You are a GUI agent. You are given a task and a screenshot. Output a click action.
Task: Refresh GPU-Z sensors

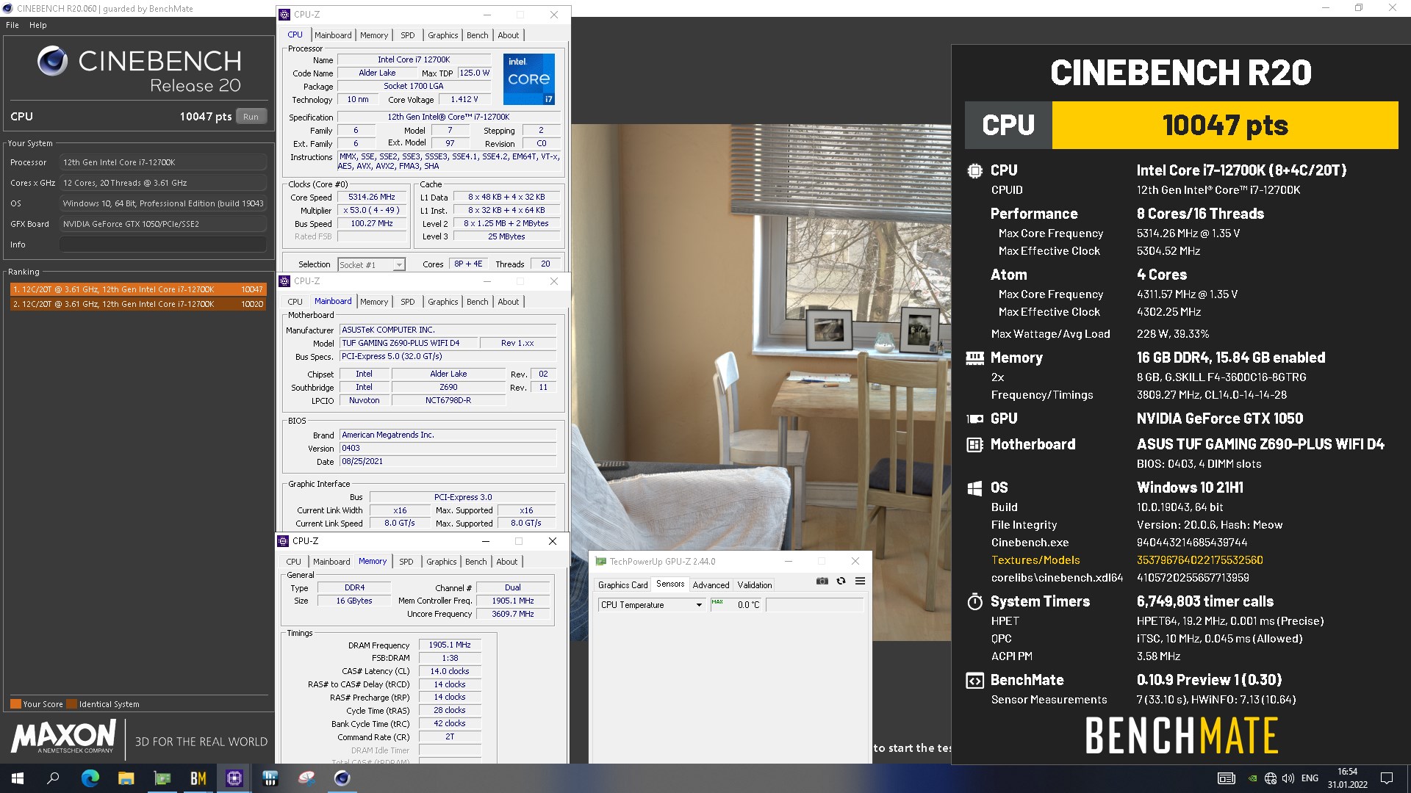[841, 581]
